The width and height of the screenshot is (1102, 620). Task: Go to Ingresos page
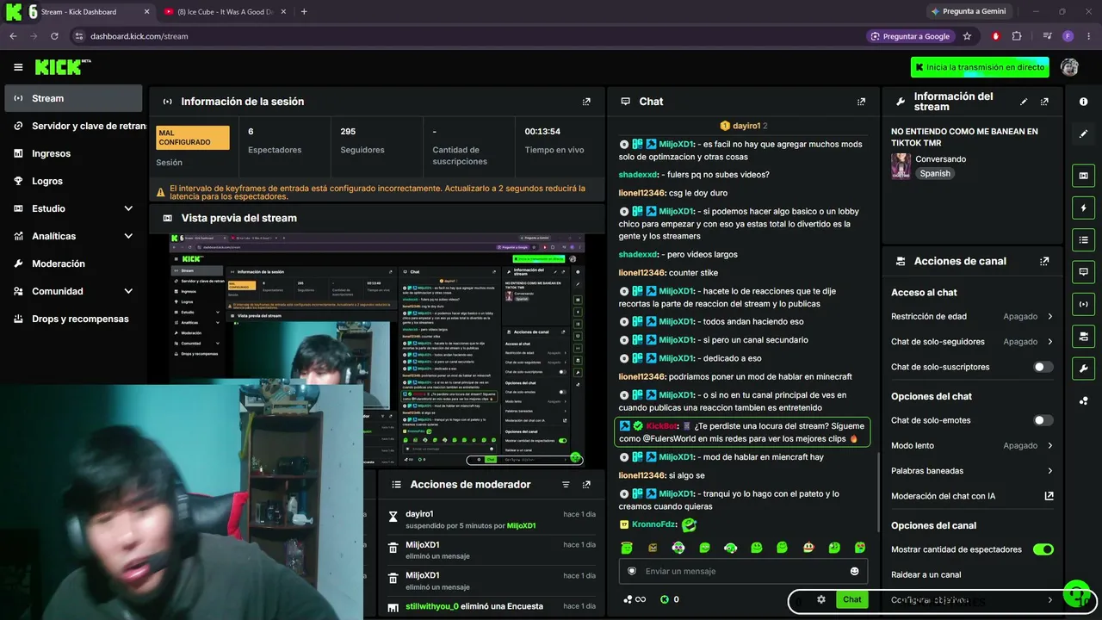[x=73, y=153]
